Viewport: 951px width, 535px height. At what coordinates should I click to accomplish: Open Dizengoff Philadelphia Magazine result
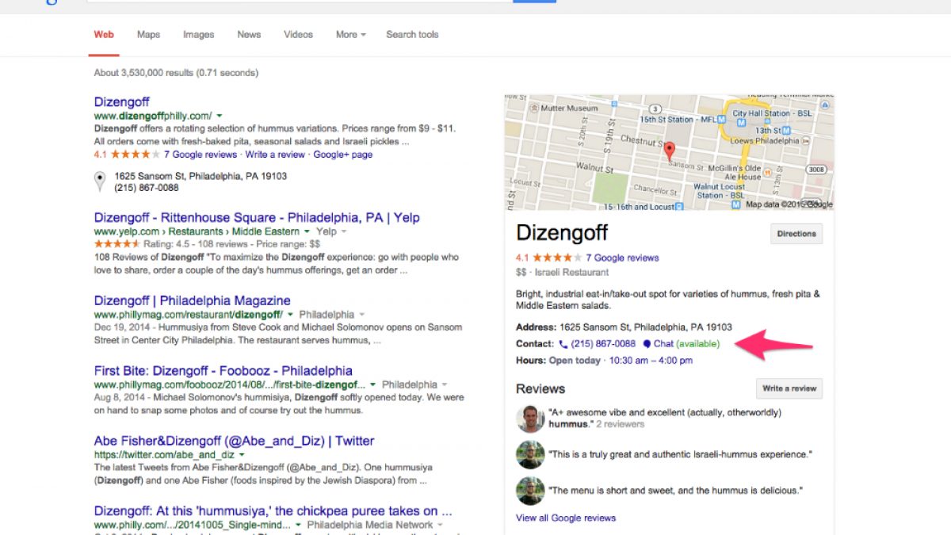(193, 300)
